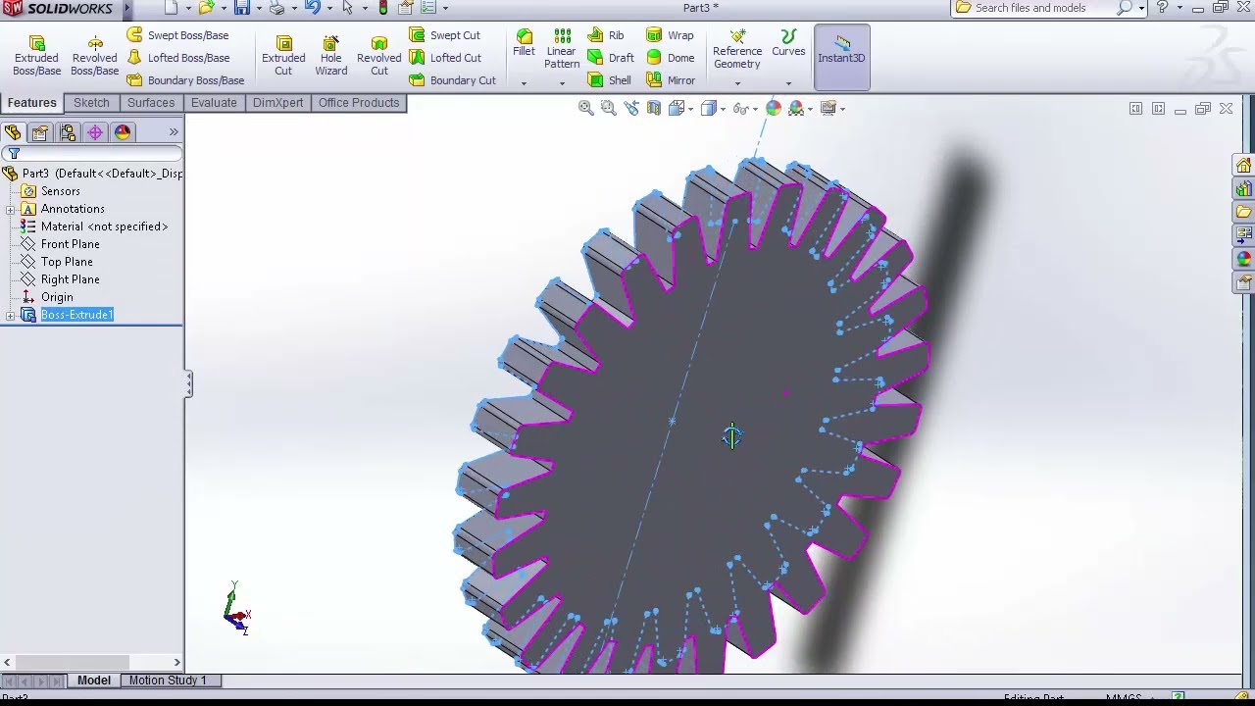Select the Shell feature
1255x706 pixels.
(610, 80)
